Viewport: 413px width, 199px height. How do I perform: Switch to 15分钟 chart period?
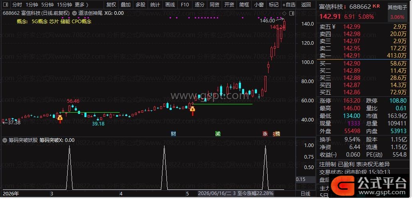[x=64, y=4]
